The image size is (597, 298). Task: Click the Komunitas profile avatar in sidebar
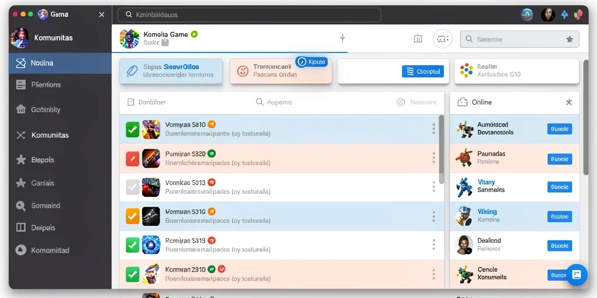20,38
